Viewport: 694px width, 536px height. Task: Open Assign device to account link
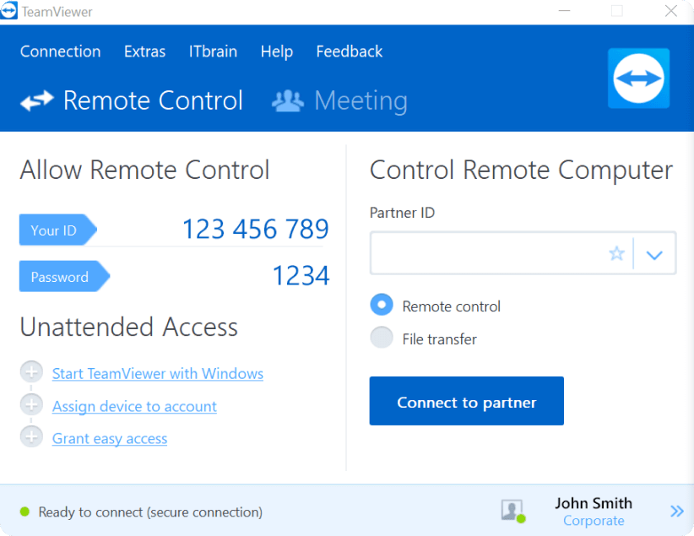[x=134, y=406]
